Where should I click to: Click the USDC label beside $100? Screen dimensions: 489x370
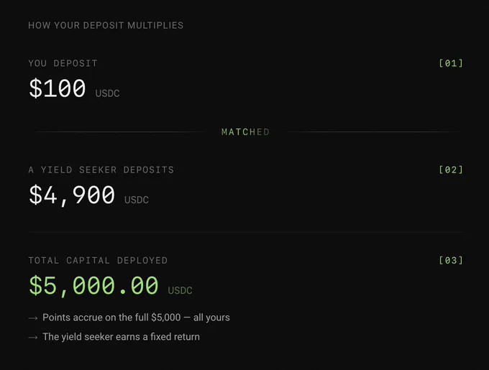(x=107, y=93)
